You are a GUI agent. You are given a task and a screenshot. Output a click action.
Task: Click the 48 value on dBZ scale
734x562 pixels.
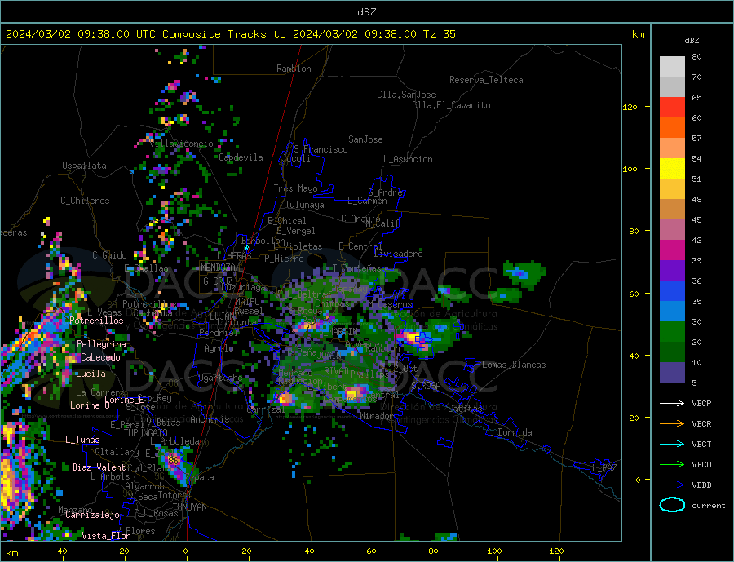click(x=696, y=200)
